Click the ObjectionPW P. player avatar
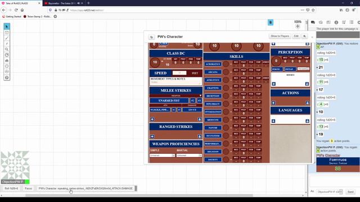Image resolution: width=360 pixels, height=202 pixels. pyautogui.click(x=15, y=166)
